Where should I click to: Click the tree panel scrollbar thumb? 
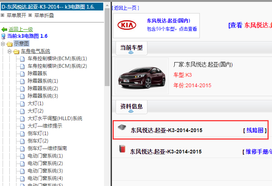[x=107, y=47]
